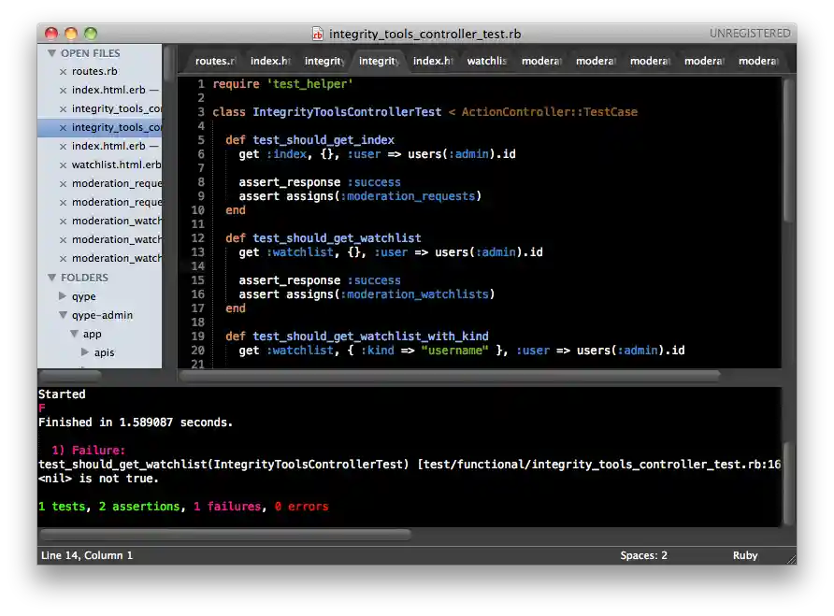Close the active integrity_tools file via its x icon

[x=62, y=127]
